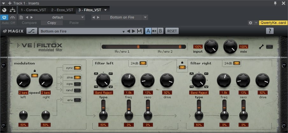Click the mix knob
288x133 pixels.
point(230,47)
